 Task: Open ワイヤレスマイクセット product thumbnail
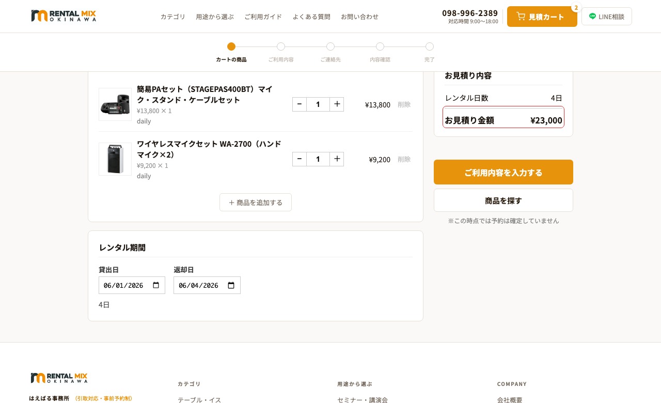(115, 159)
